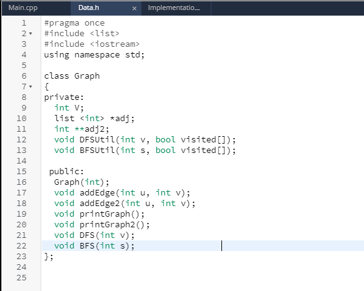Click line number 5 in gutter
364x291 pixels.
click(24, 66)
